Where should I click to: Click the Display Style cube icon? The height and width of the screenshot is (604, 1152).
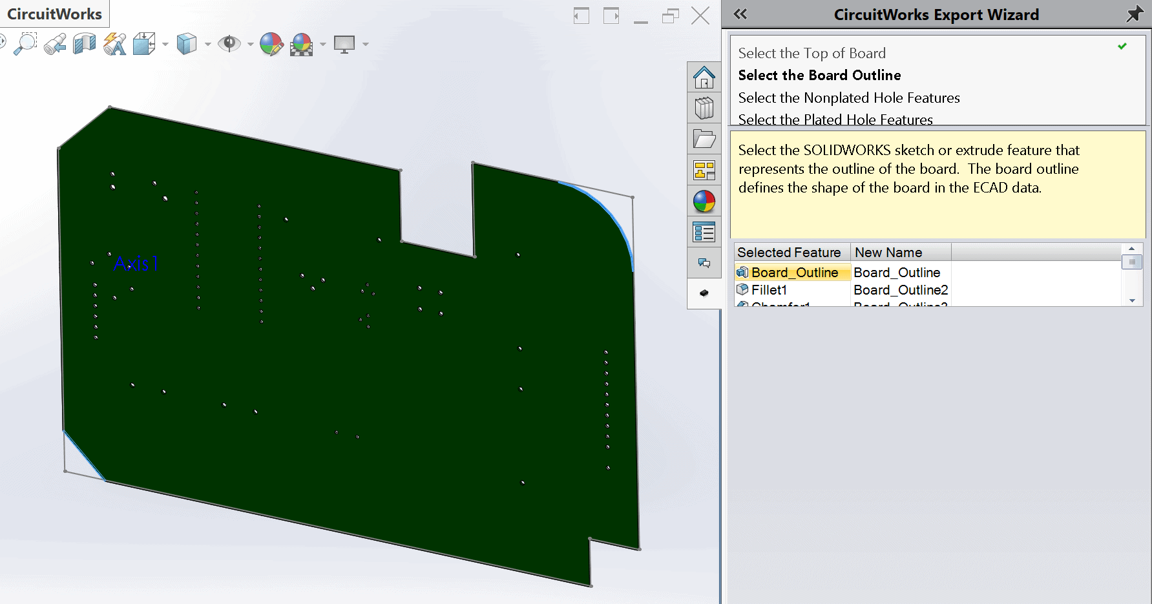pos(187,44)
